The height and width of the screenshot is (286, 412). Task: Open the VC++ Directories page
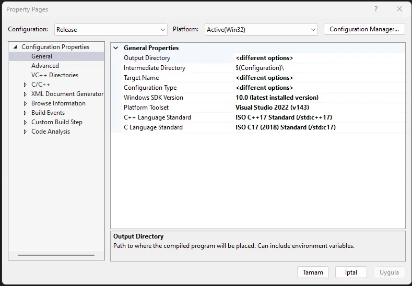click(x=55, y=75)
